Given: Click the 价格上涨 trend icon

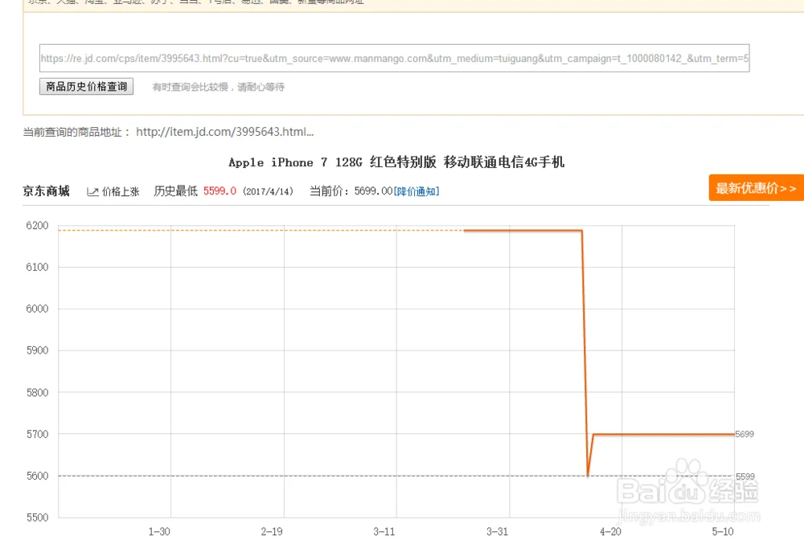Looking at the screenshot, I should point(92,191).
